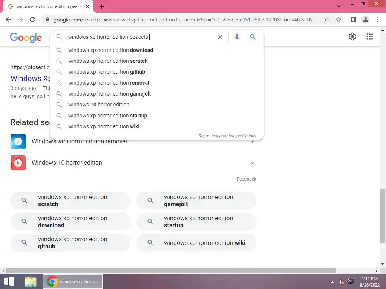Open File Explorer from taskbar
Viewport: 386px width, 289px height.
30,281
